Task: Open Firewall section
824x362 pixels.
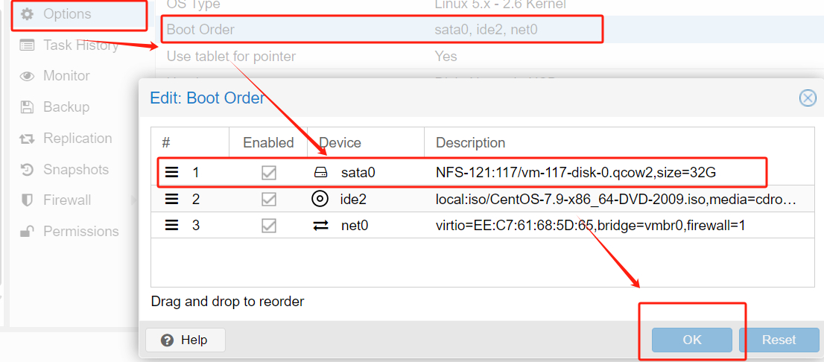Action: tap(67, 200)
